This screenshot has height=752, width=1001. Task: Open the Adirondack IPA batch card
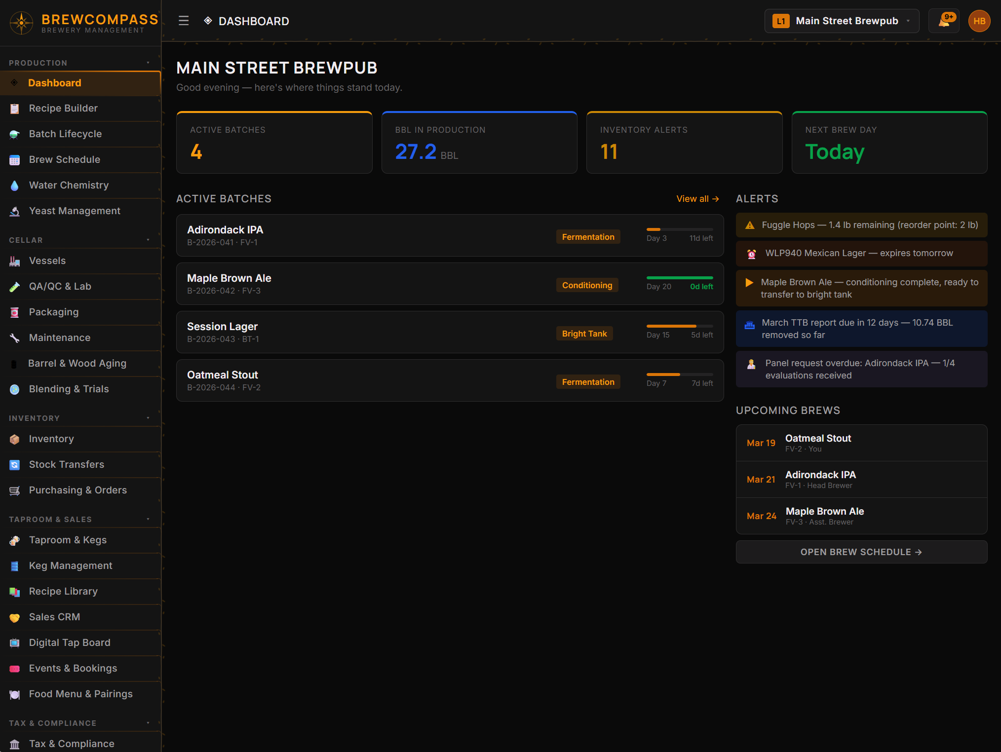450,236
